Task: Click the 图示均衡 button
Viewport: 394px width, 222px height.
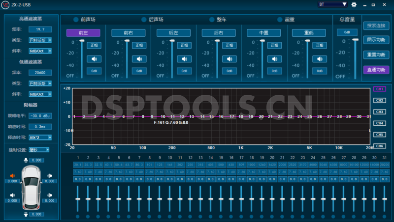Action: coord(376,40)
